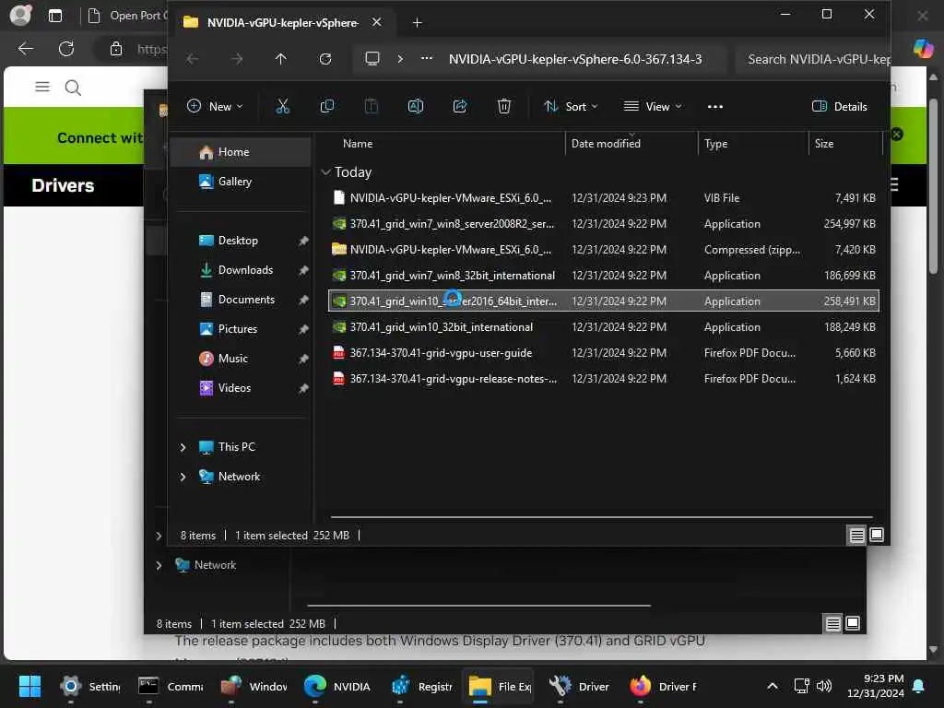The width and height of the screenshot is (944, 708).
Task: Open Settings from the taskbar
Action: point(90,686)
